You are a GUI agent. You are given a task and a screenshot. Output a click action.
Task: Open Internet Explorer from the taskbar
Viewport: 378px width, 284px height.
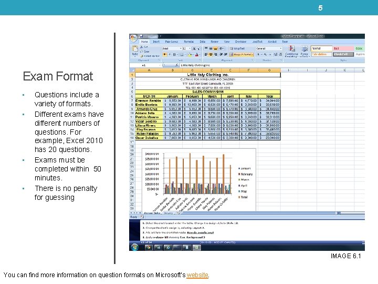(168, 247)
